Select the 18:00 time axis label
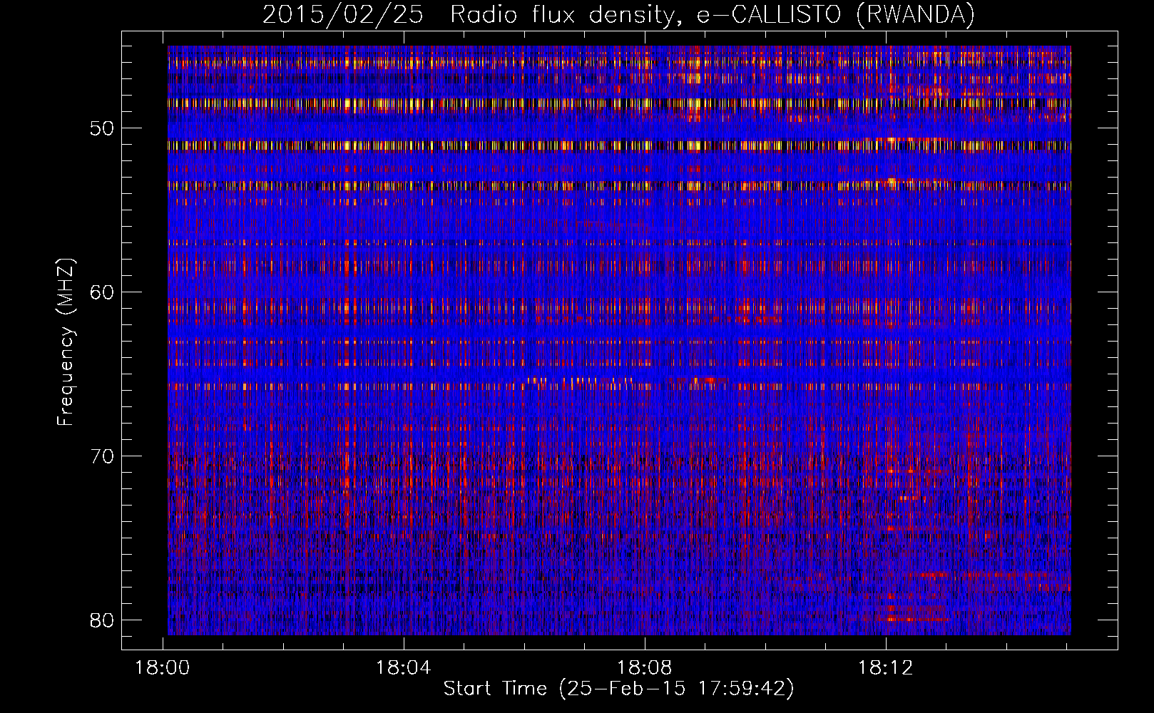Viewport: 1154px width, 713px height. tap(163, 668)
